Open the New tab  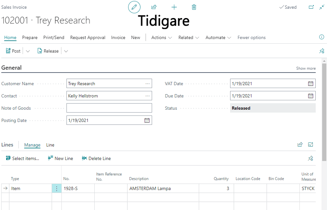[135, 38]
